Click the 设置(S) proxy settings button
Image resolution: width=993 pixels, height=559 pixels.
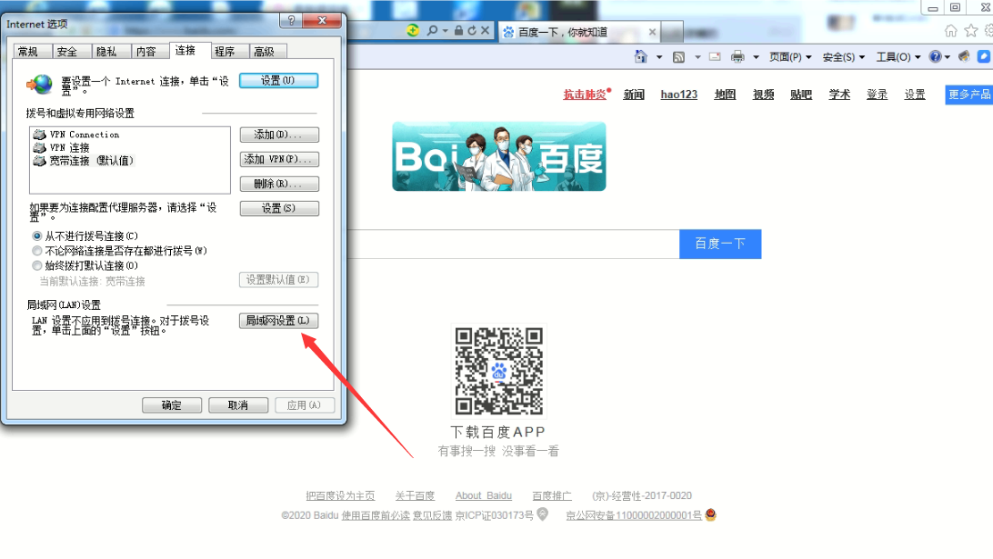tap(278, 208)
